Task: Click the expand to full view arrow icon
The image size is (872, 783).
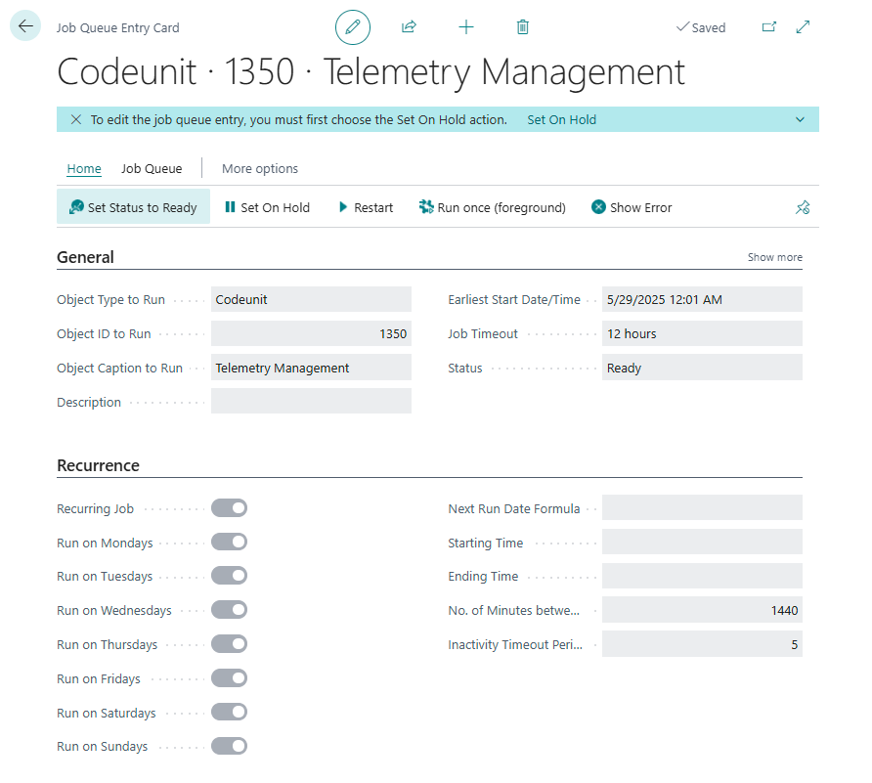Action: [803, 26]
